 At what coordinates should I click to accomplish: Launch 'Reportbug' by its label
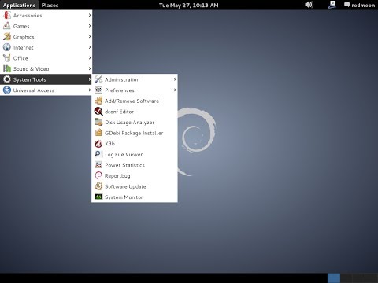[x=117, y=176]
